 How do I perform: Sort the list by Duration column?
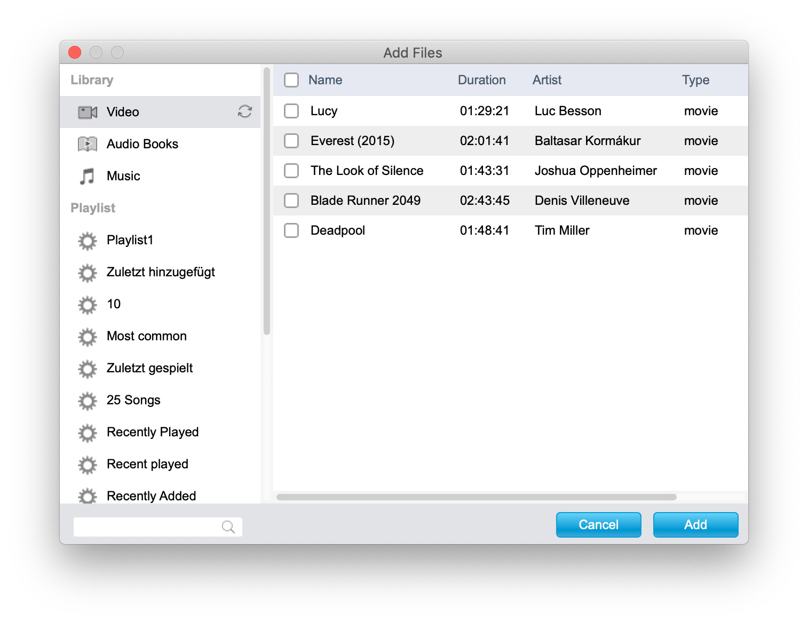[481, 80]
